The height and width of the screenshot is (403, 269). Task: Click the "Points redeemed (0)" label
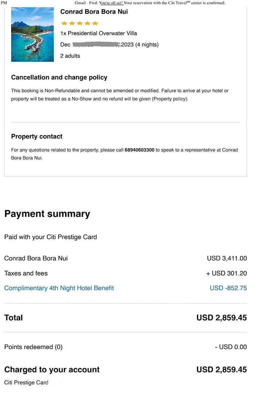tap(33, 347)
